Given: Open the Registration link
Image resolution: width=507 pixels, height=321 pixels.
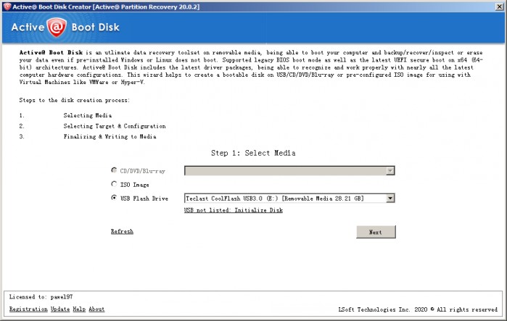Looking at the screenshot, I should 28,309.
